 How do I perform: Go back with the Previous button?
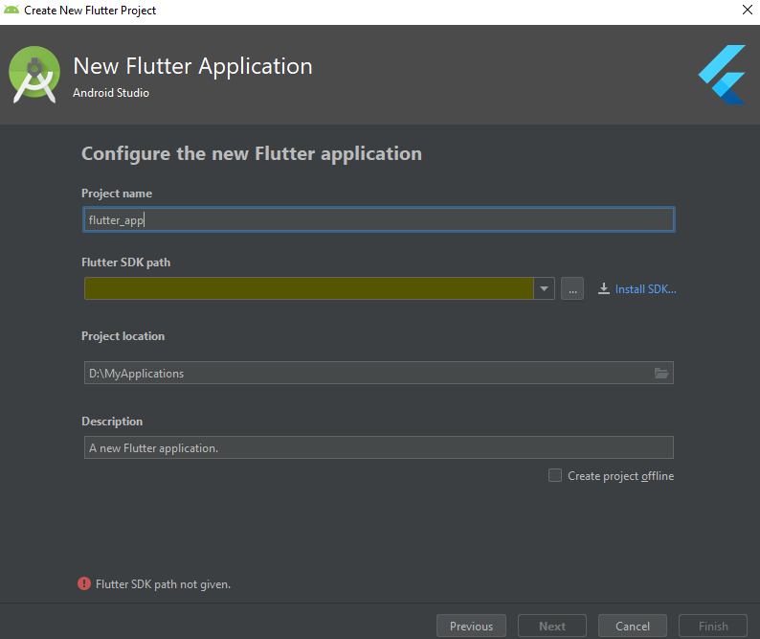point(471,626)
